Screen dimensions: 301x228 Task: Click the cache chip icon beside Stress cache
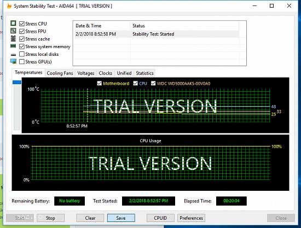coord(13,38)
